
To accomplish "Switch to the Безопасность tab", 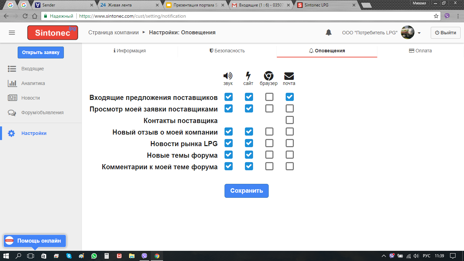I will coord(227,51).
